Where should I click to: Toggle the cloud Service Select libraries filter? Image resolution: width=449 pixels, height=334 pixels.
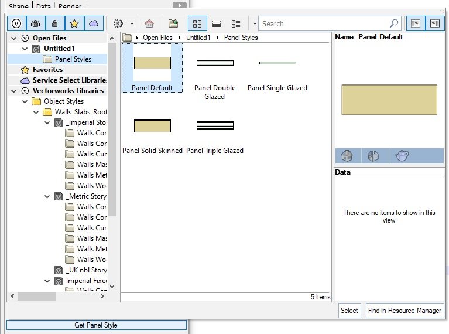pos(93,23)
